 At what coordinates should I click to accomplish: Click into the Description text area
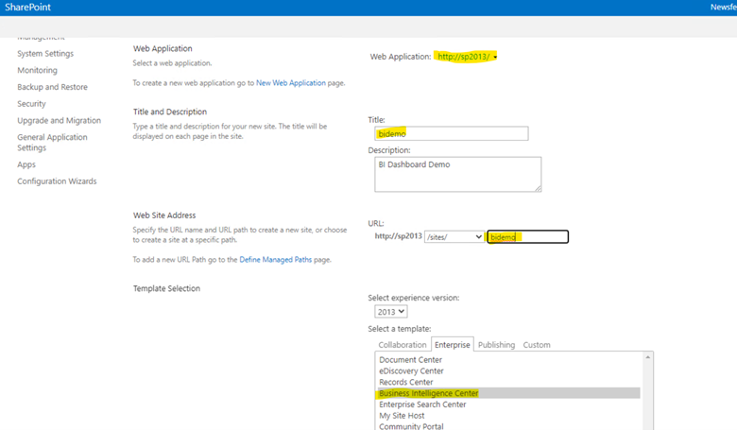click(458, 174)
